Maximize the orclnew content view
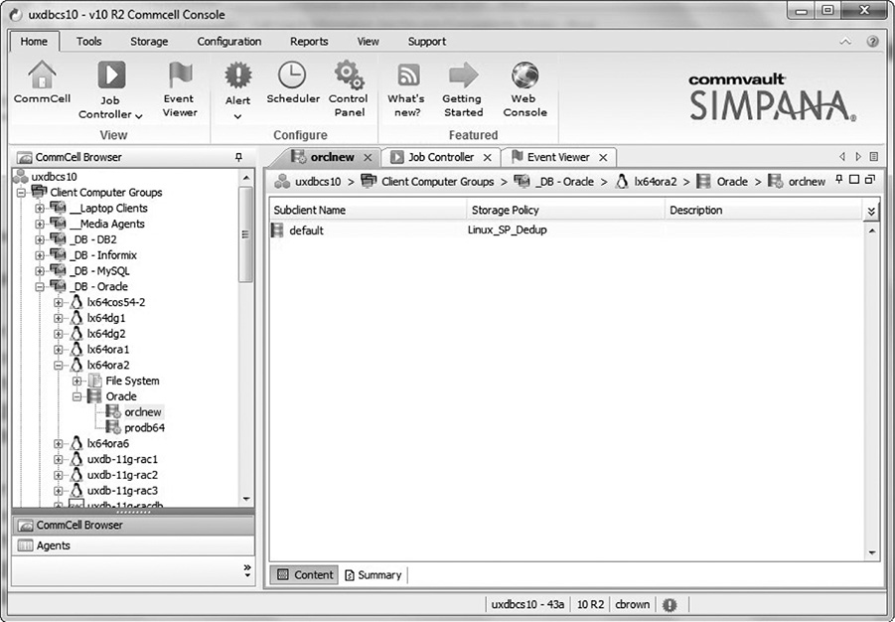 854,179
